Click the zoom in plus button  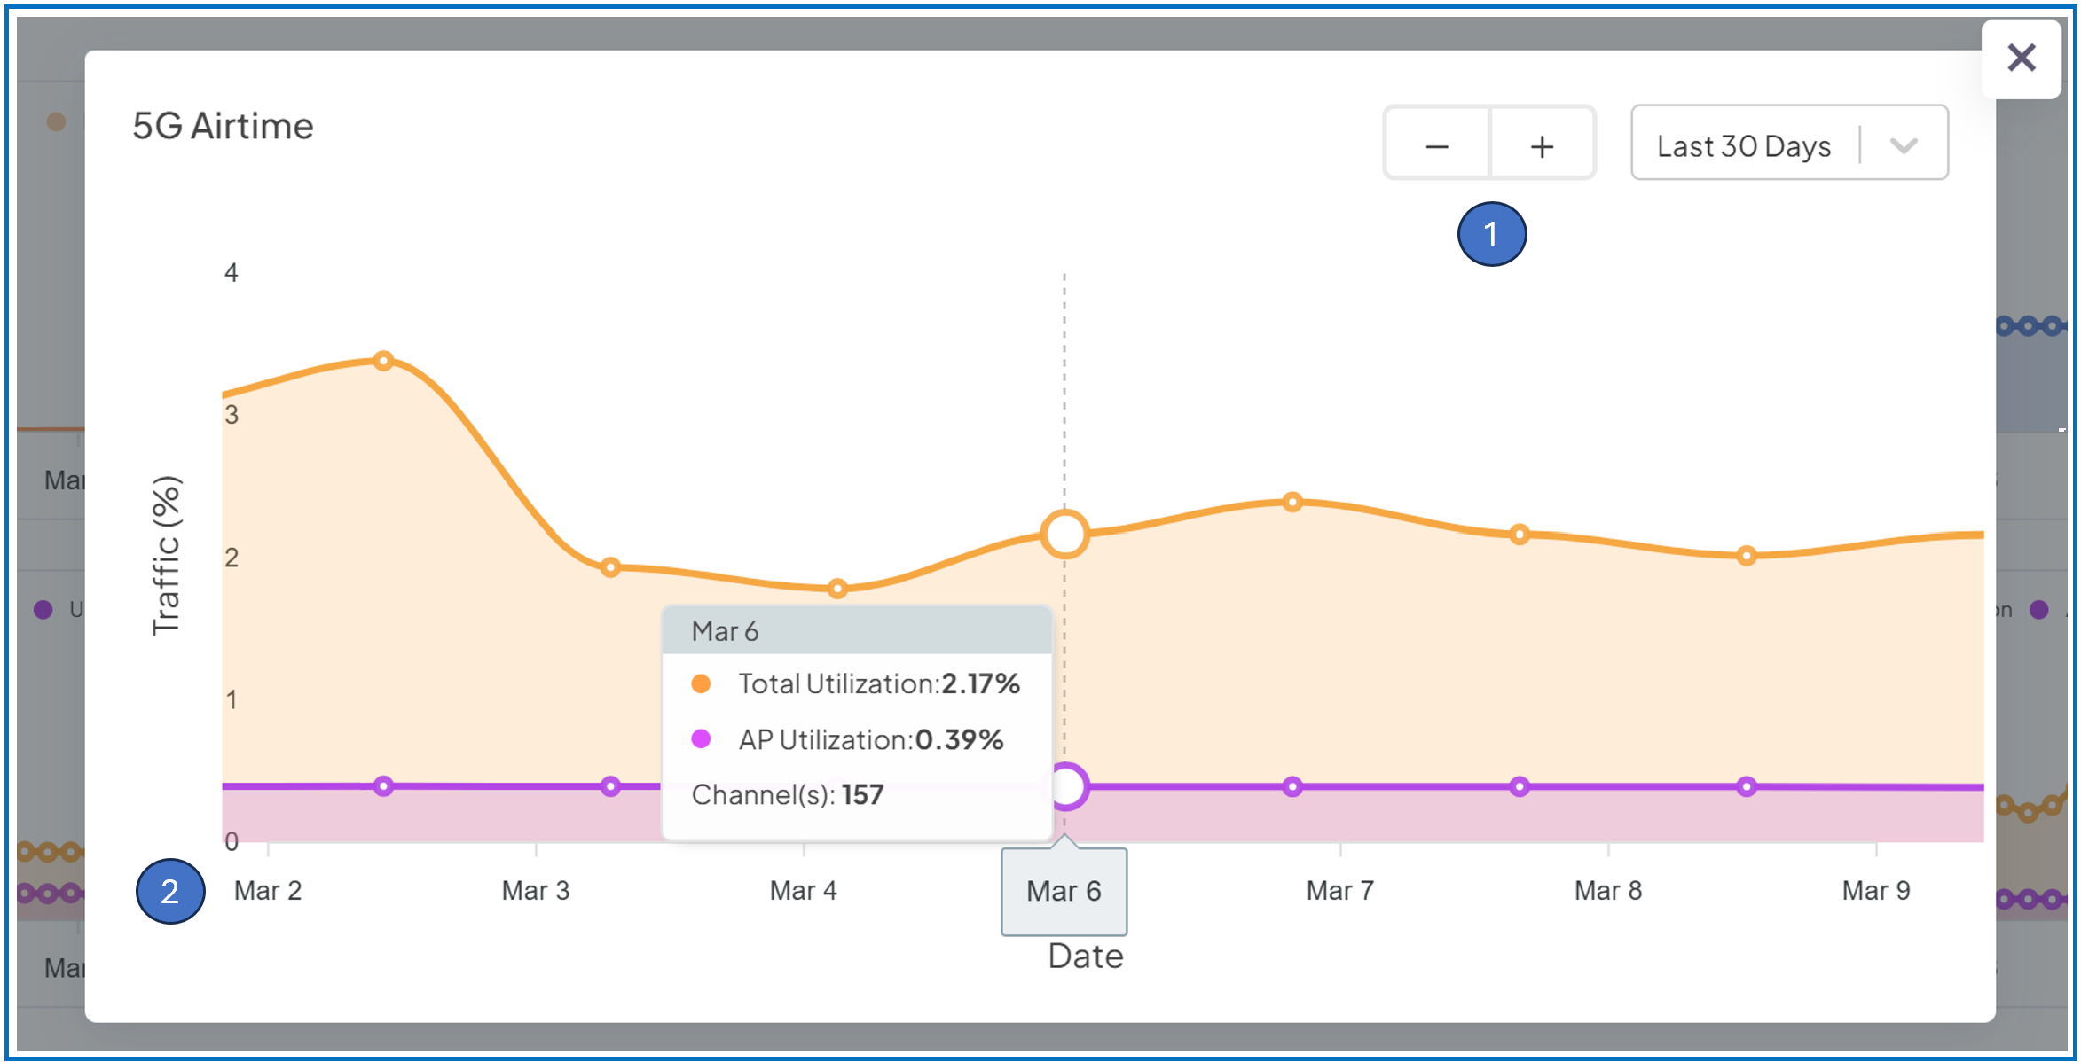[x=1543, y=145]
